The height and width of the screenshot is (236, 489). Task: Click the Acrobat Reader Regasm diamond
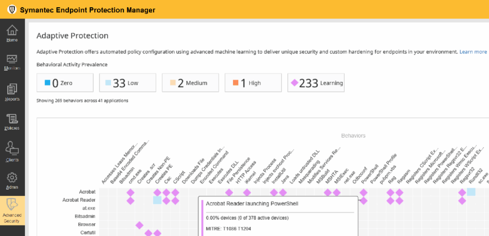(400, 201)
